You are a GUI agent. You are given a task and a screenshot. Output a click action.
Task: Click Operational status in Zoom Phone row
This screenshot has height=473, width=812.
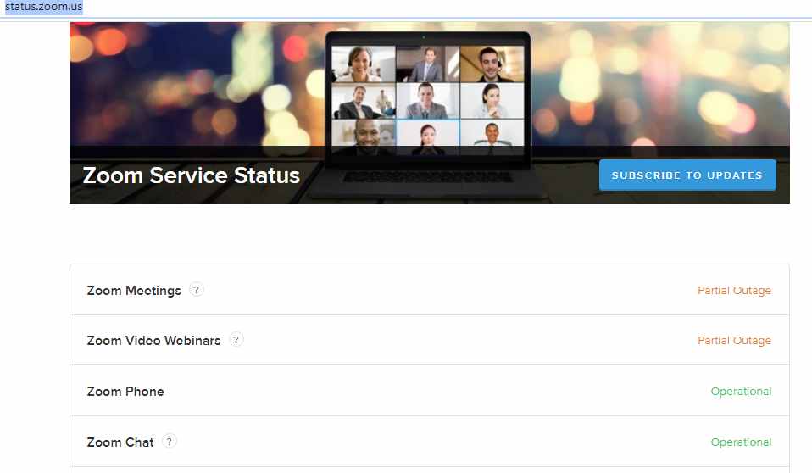(741, 392)
